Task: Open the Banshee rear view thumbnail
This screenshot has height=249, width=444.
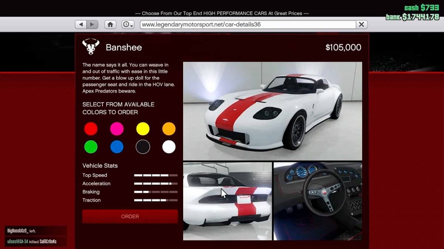Action: tap(227, 201)
